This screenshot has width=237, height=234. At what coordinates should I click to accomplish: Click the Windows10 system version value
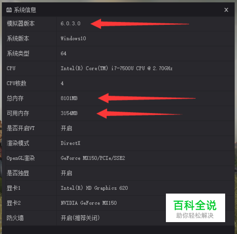[x=73, y=39]
